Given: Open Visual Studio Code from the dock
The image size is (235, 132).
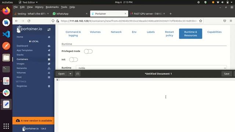Looking at the screenshot, I should click(6, 34).
